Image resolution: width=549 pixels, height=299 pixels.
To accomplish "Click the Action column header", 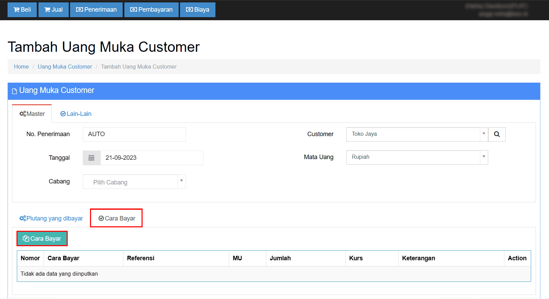I will click(x=517, y=258).
